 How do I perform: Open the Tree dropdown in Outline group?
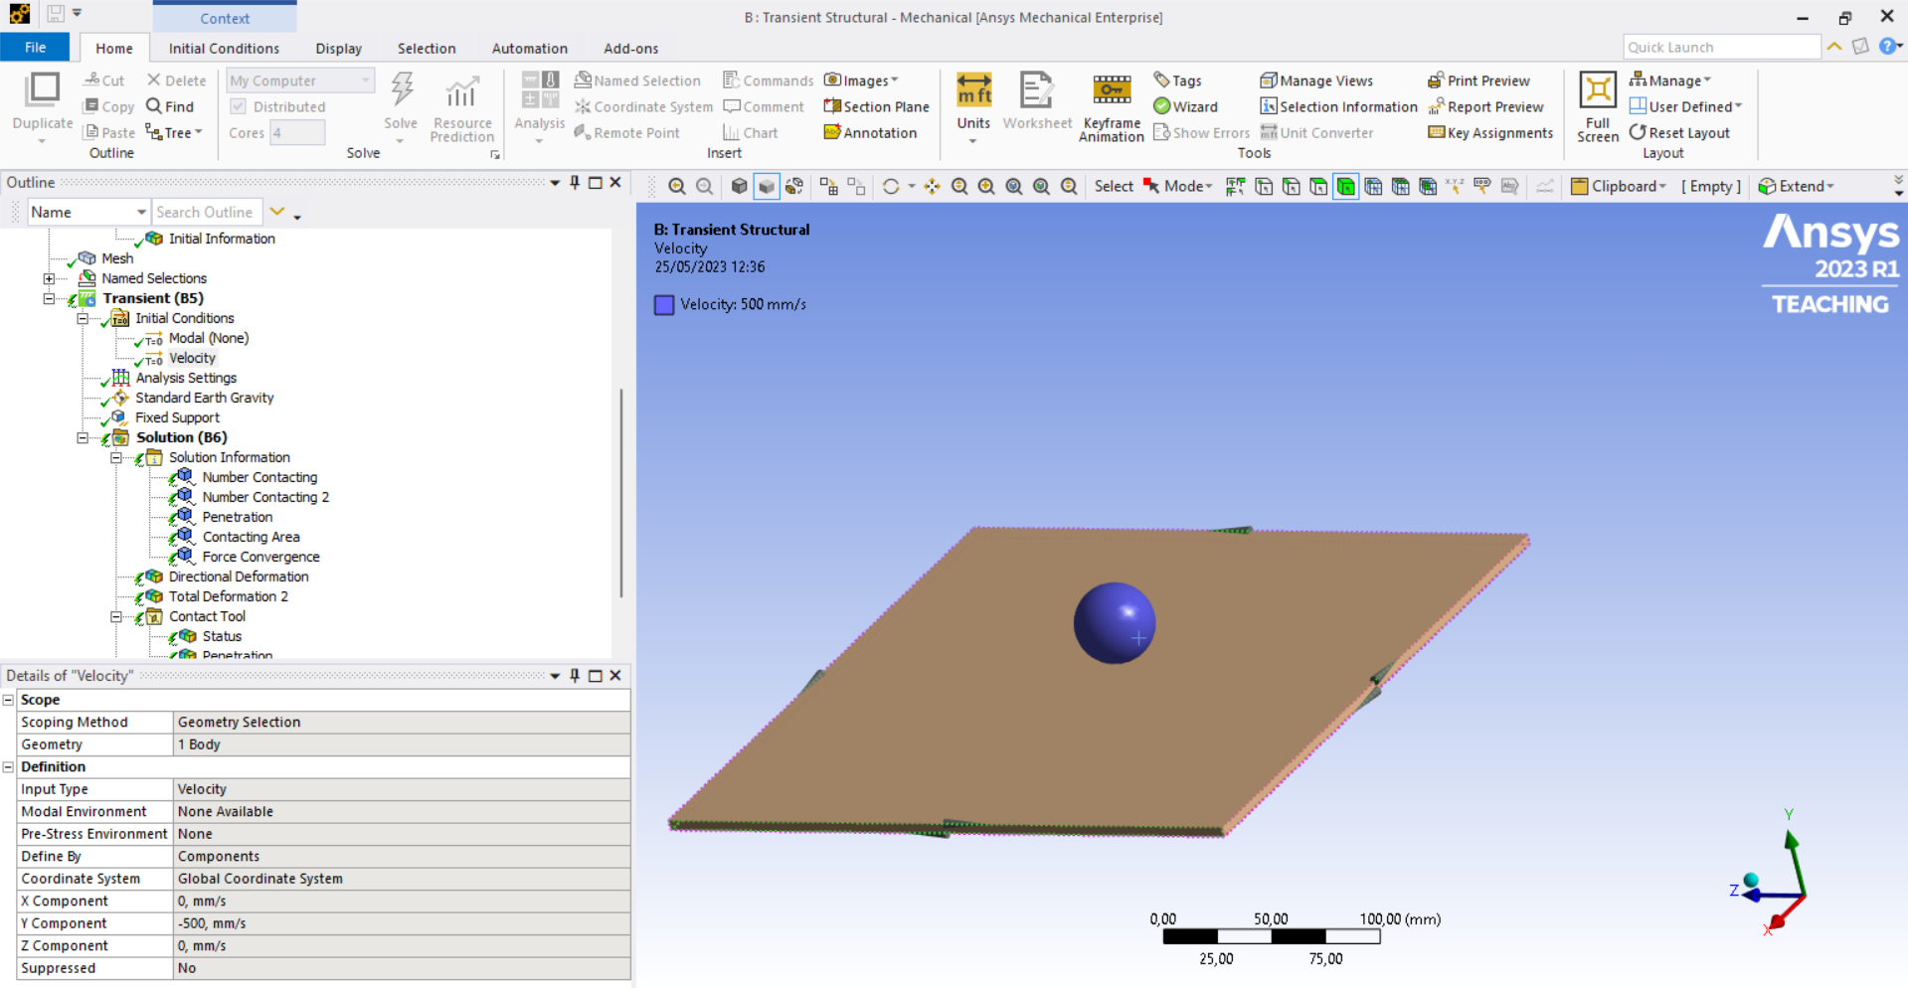coord(174,132)
